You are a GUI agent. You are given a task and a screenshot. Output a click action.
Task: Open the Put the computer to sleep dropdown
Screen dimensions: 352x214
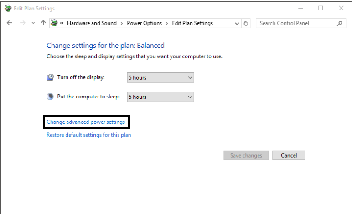click(x=160, y=97)
